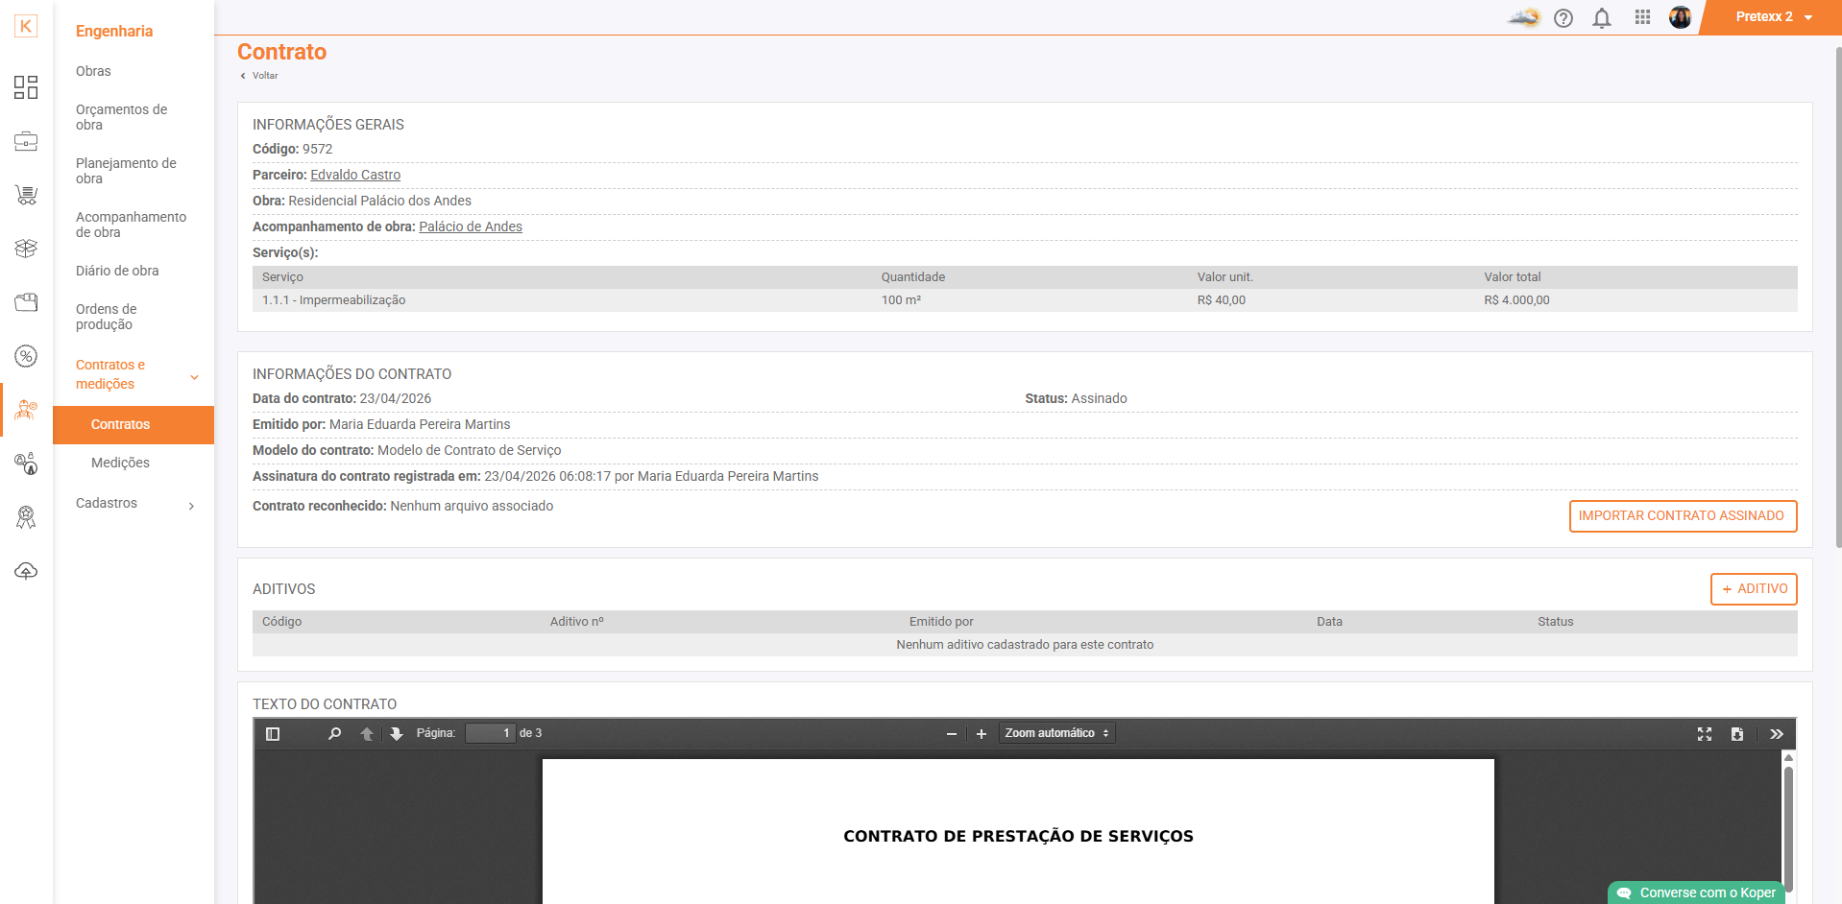Open the Zoom automático dropdown
Viewport: 1842px width, 904px height.
[x=1056, y=733]
